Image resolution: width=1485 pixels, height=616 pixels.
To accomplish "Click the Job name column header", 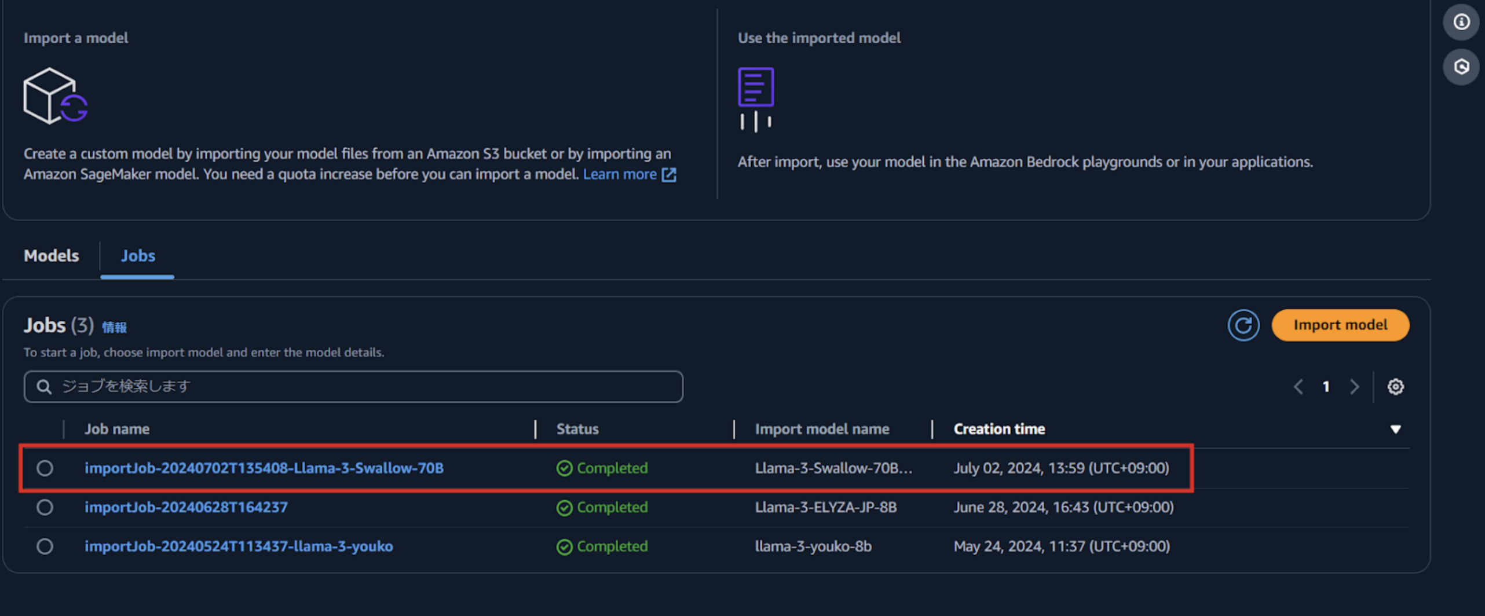I will click(117, 429).
